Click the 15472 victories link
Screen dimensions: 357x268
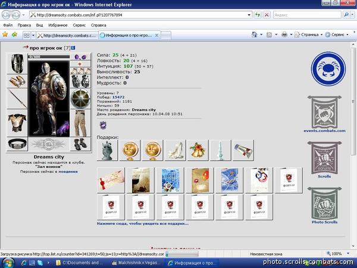pos(118,97)
